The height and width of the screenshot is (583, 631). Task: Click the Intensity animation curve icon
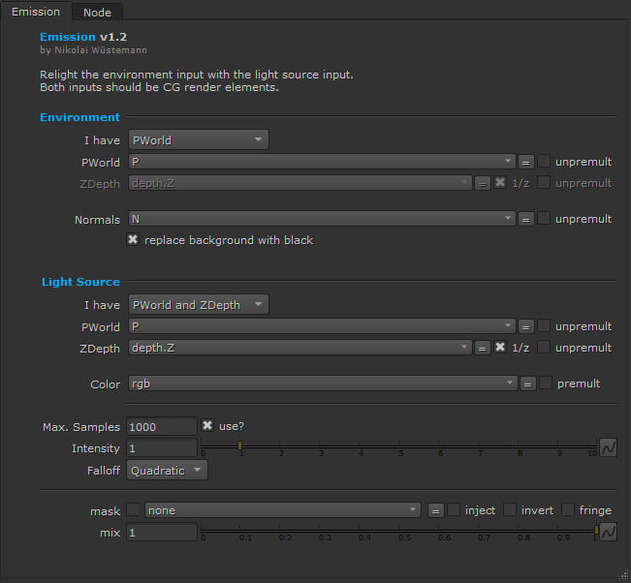tap(609, 448)
